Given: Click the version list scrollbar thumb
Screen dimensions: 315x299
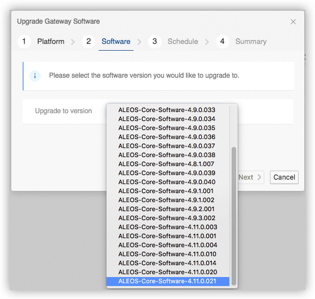Looking at the screenshot, I should 234,216.
